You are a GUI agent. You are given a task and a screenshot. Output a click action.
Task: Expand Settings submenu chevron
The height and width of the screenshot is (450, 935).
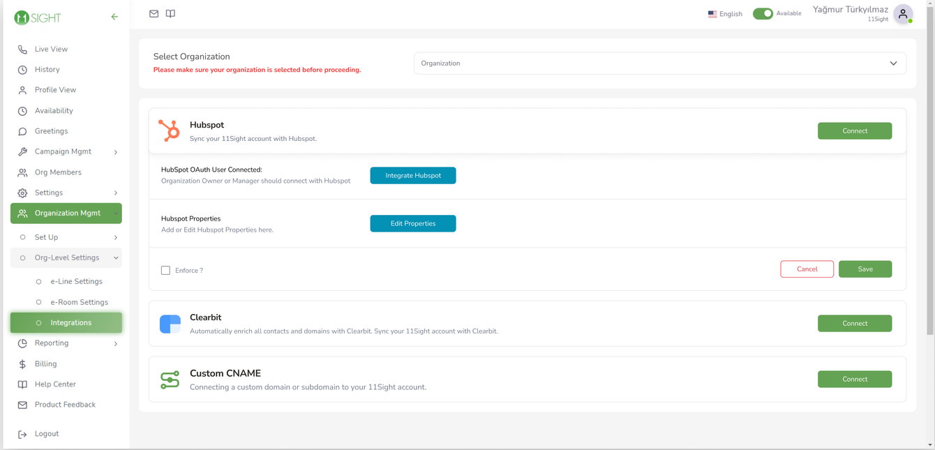116,193
